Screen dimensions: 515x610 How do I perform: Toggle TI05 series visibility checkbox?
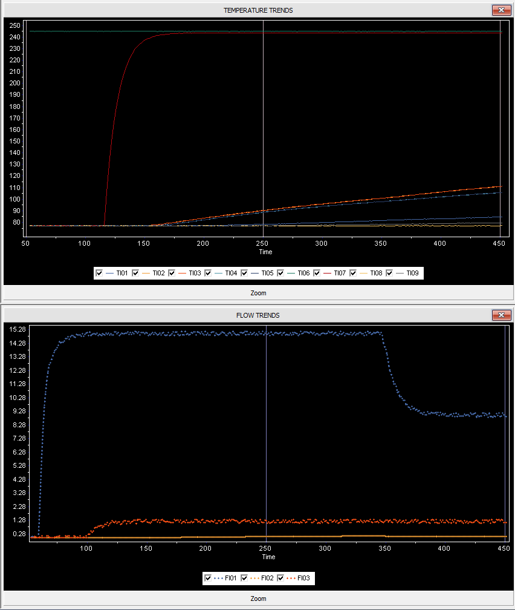click(x=244, y=274)
